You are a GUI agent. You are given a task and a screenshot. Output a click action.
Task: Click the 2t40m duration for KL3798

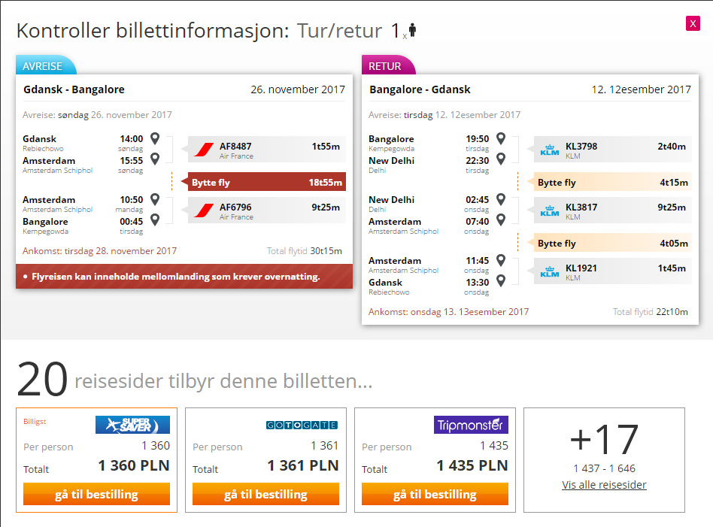point(672,147)
